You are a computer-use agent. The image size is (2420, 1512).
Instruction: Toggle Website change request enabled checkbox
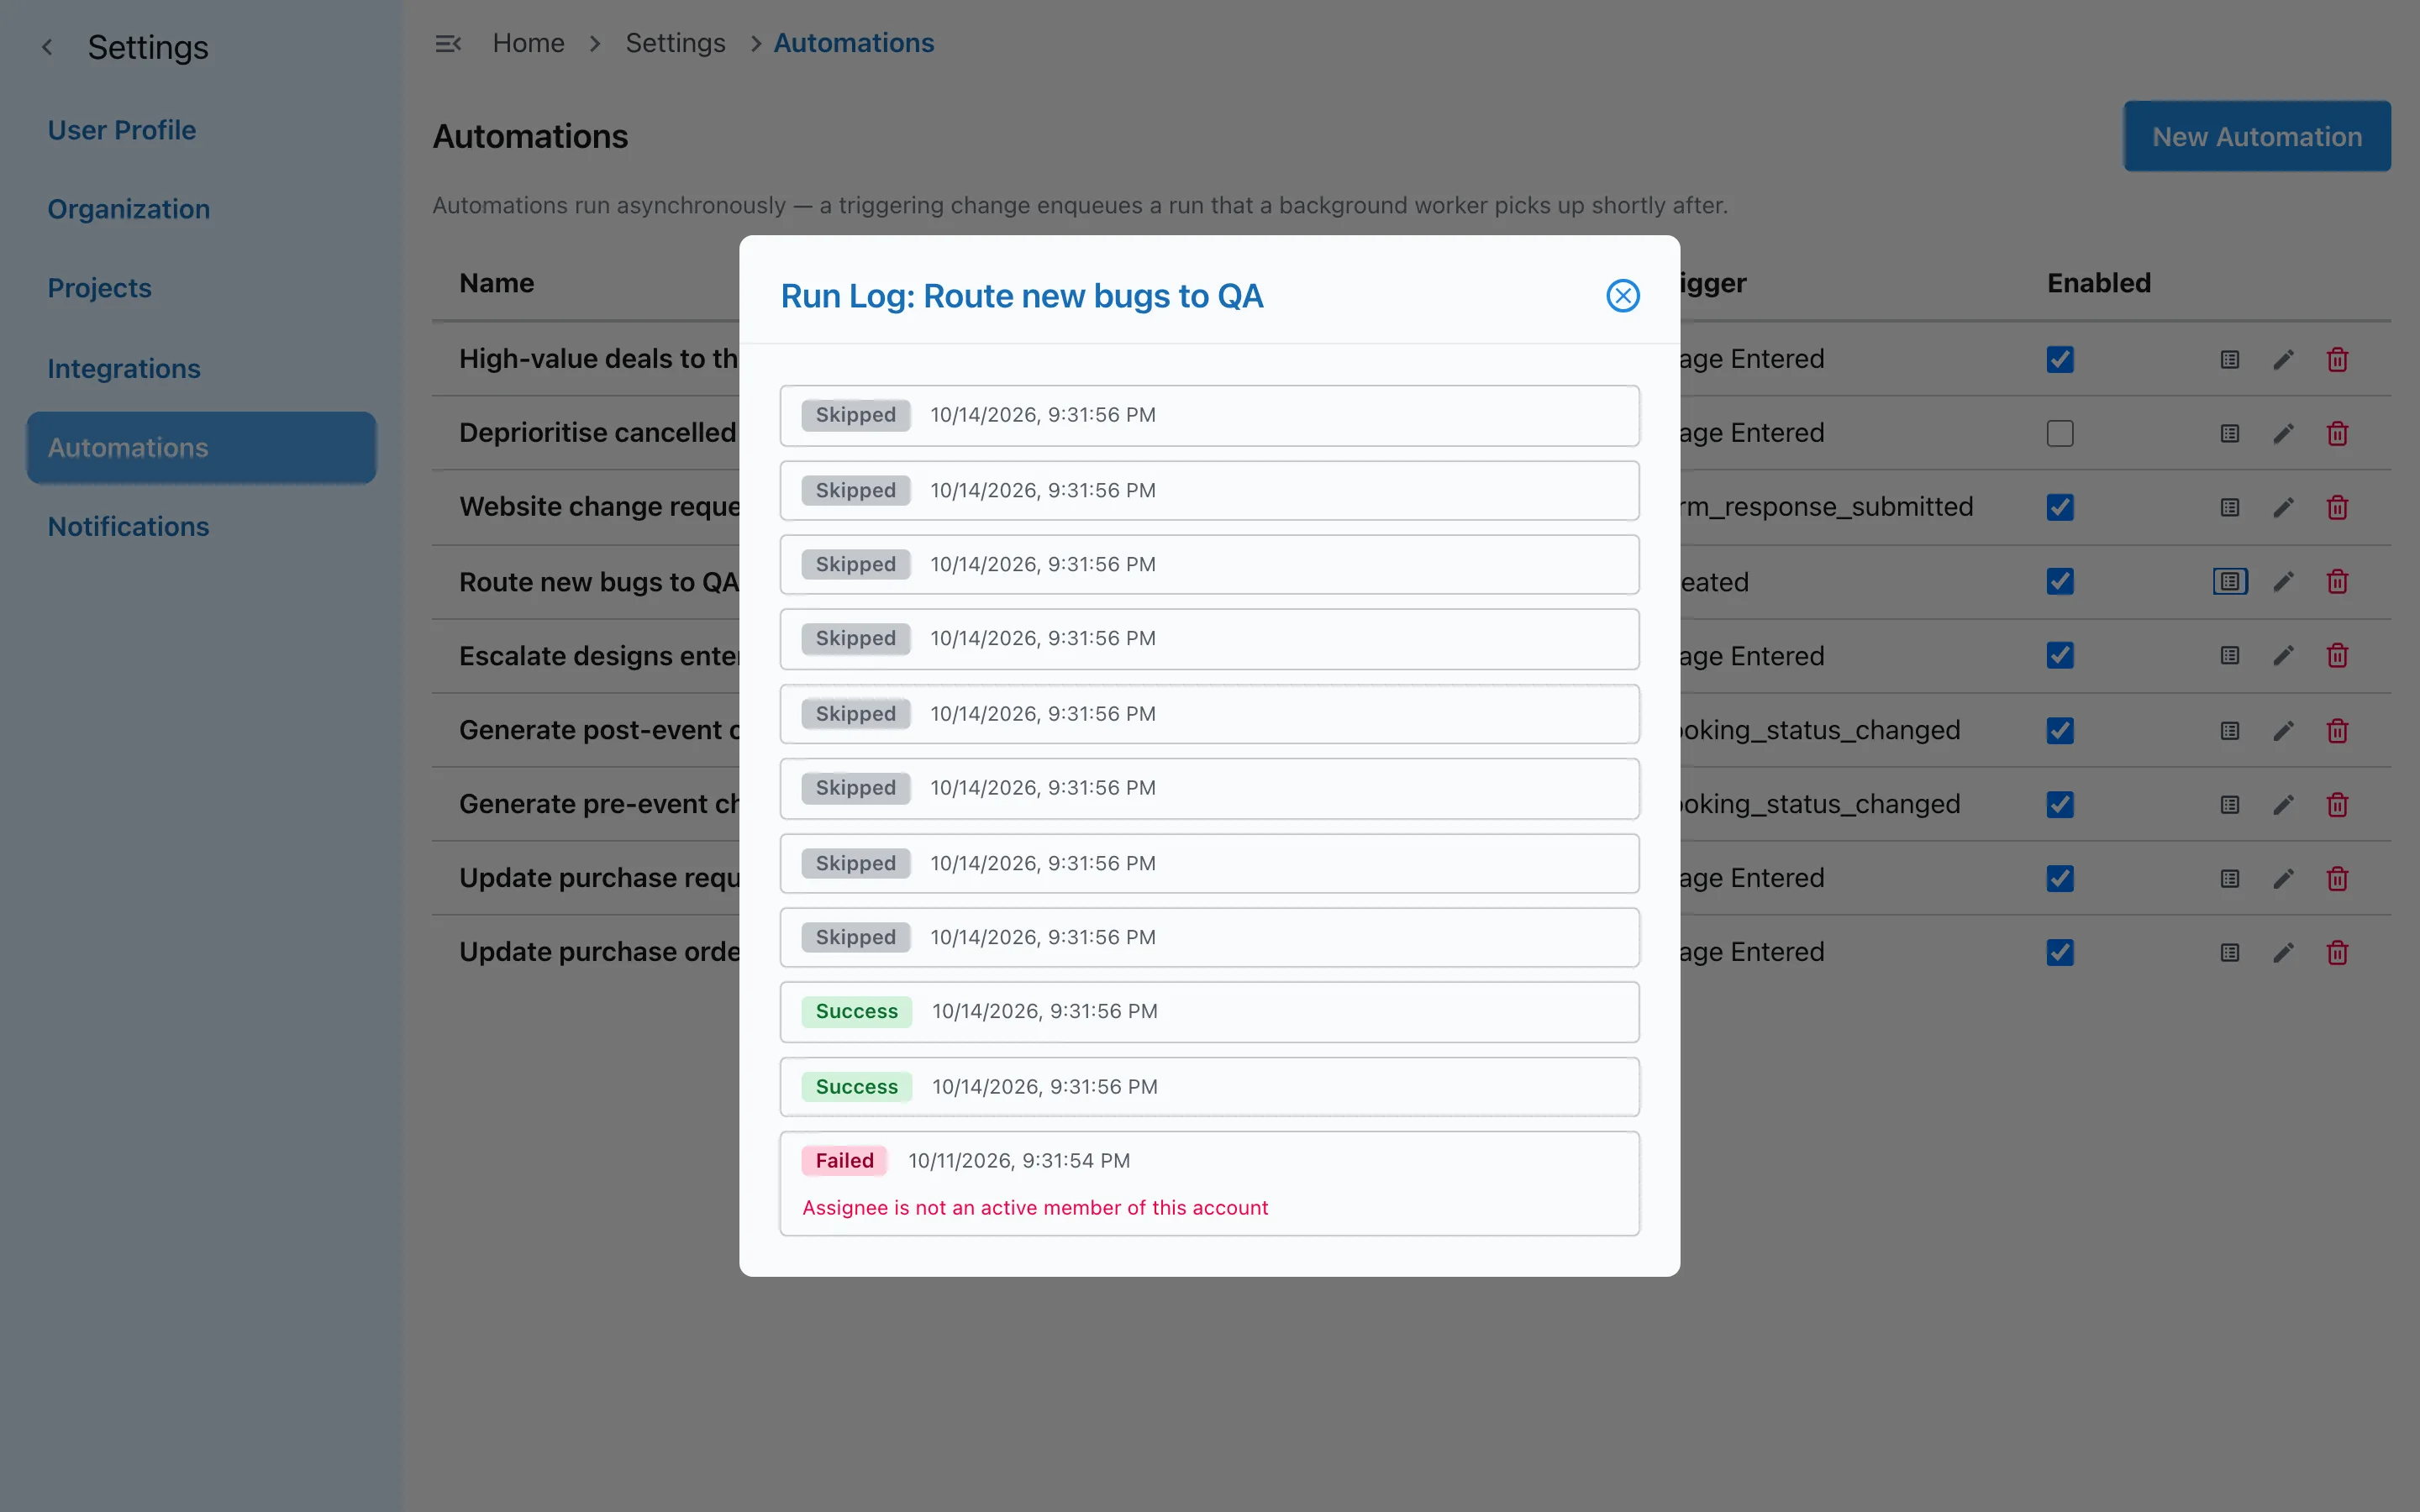[x=2060, y=507]
